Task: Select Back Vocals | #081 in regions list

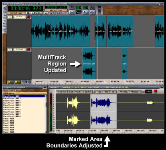Action: click(x=24, y=96)
